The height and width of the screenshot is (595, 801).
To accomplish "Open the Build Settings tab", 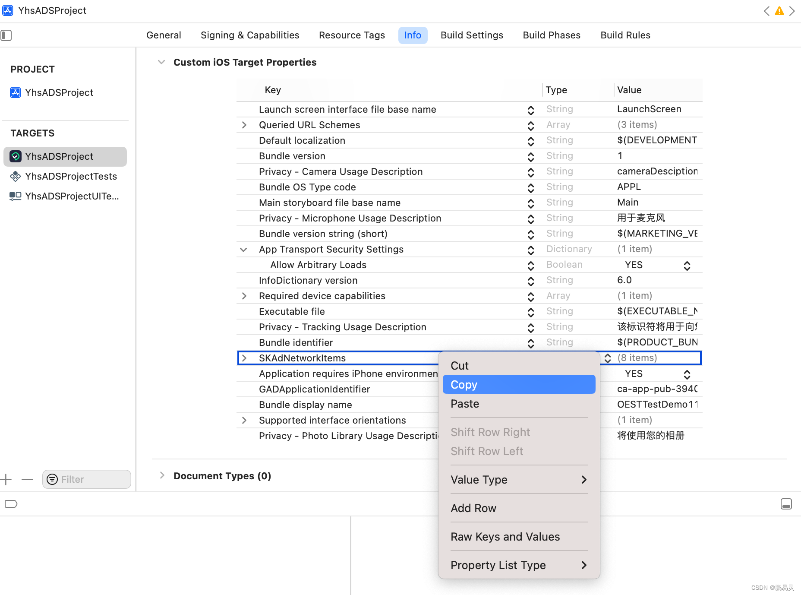I will tap(472, 35).
